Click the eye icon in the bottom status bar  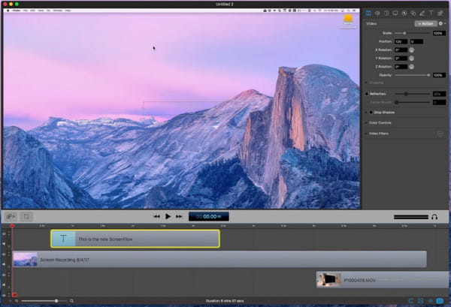tap(430, 301)
